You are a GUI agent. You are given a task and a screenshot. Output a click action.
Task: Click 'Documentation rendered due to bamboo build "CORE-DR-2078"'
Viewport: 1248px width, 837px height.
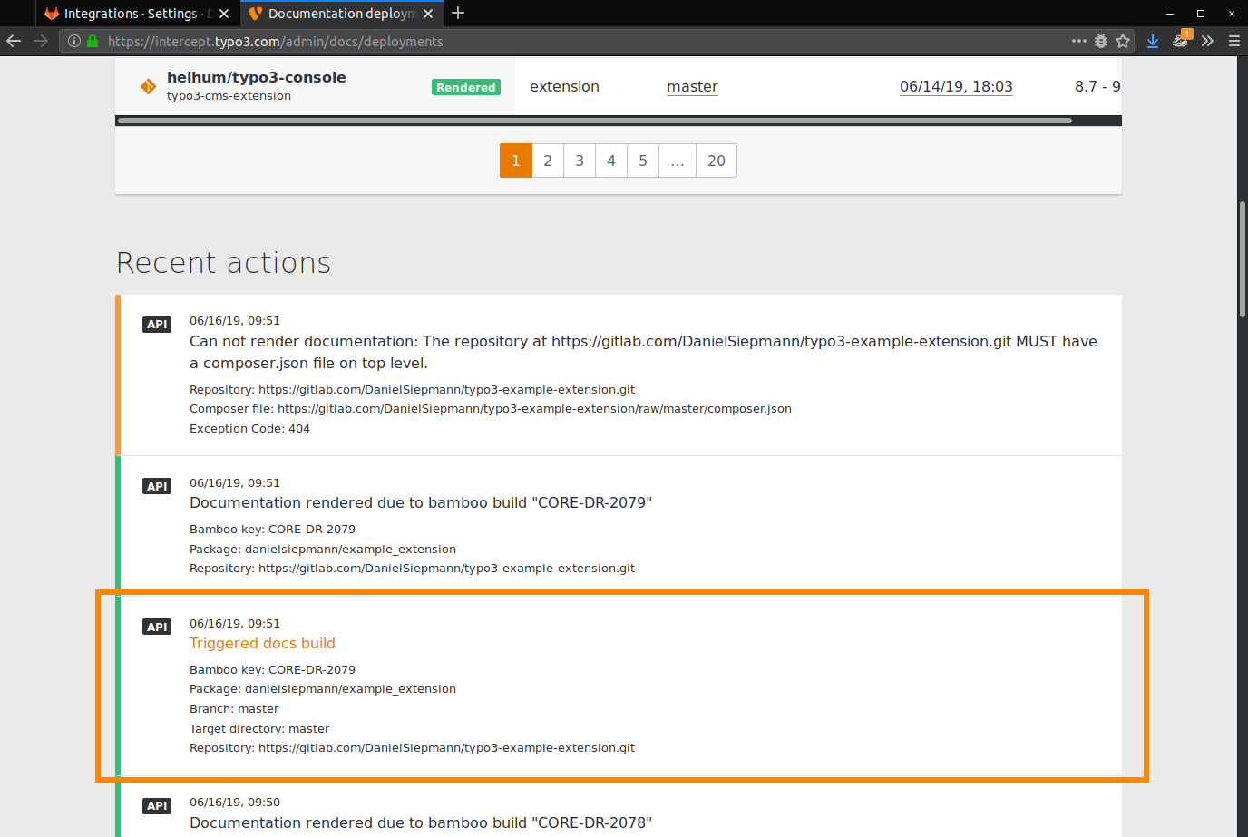(421, 822)
